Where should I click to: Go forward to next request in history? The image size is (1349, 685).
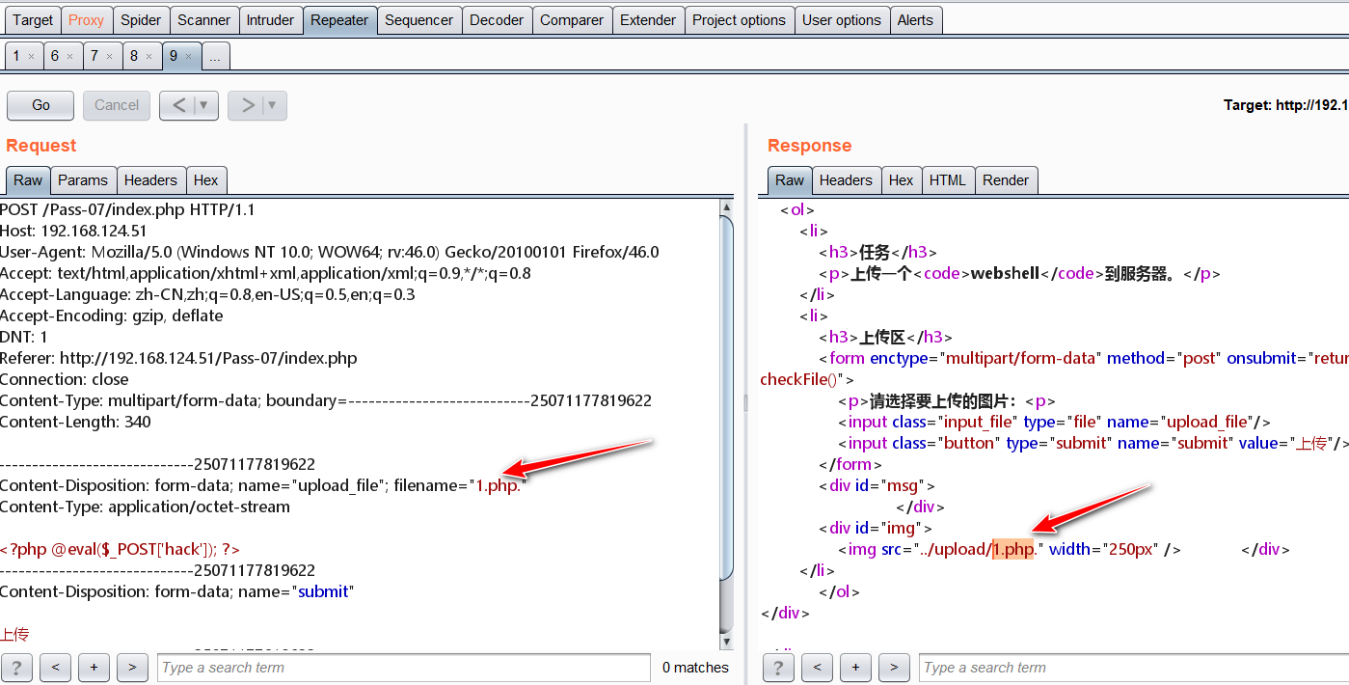(247, 105)
